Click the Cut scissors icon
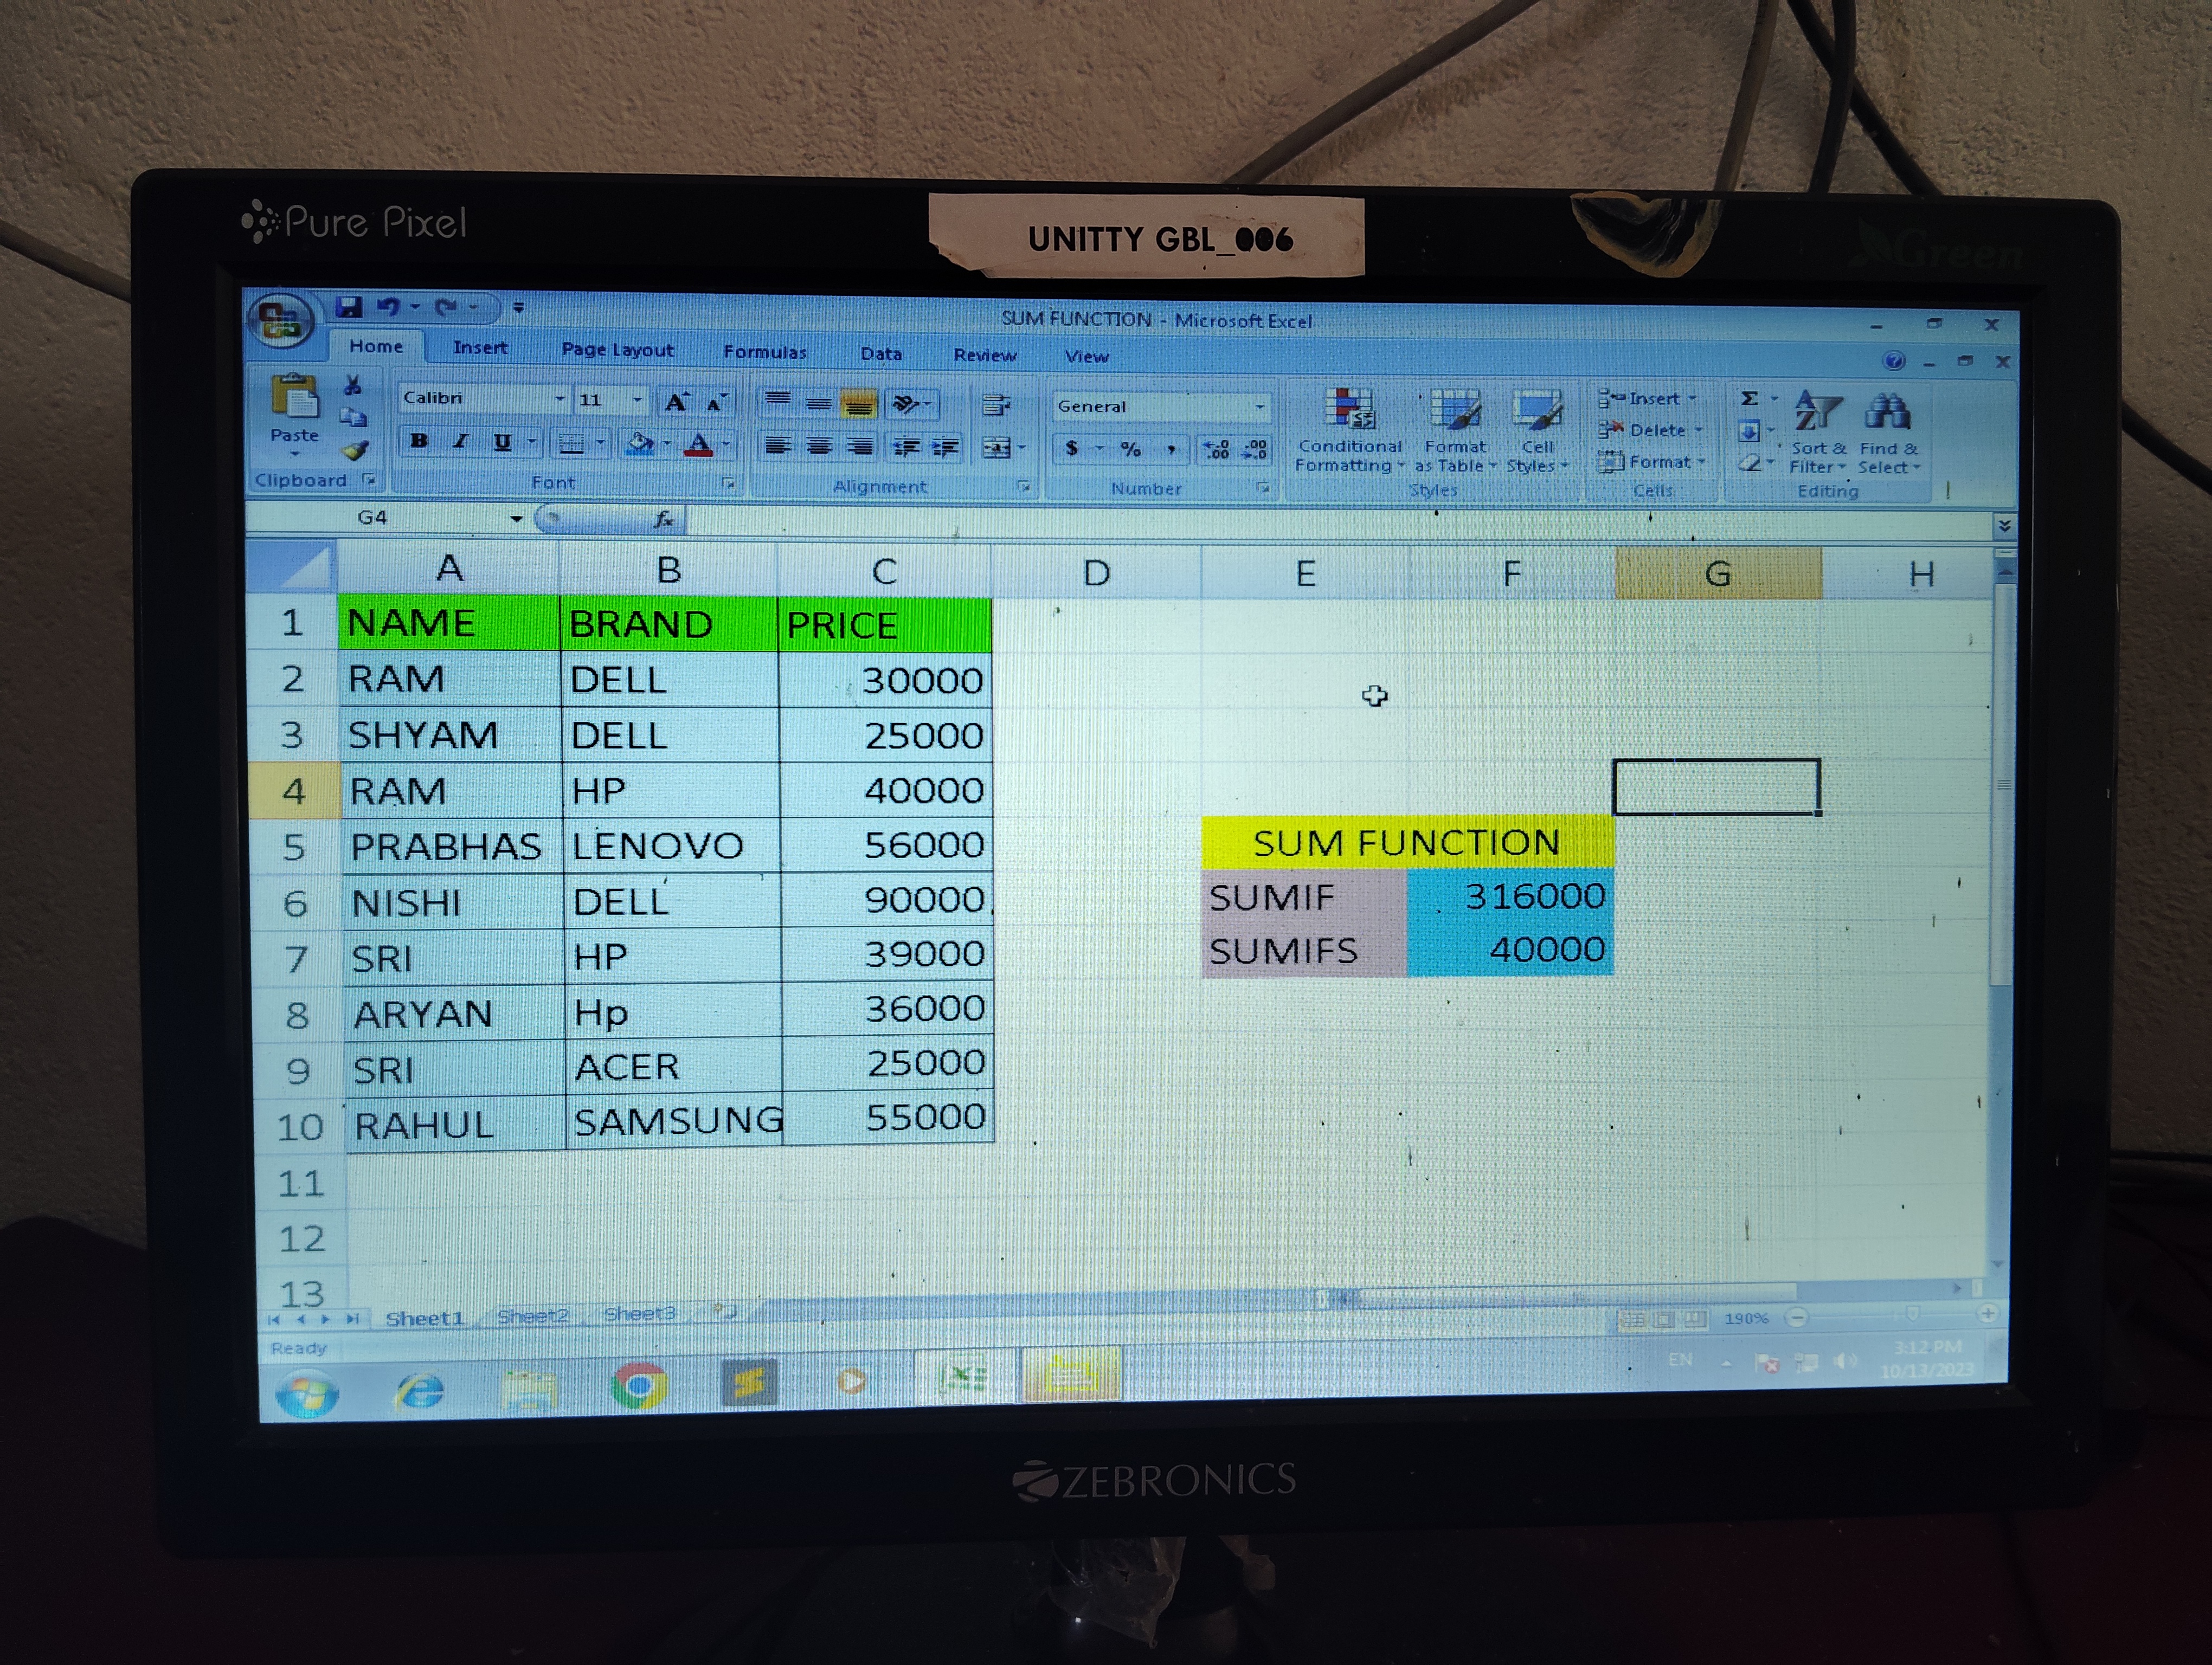The width and height of the screenshot is (2212, 1665). pyautogui.click(x=352, y=386)
